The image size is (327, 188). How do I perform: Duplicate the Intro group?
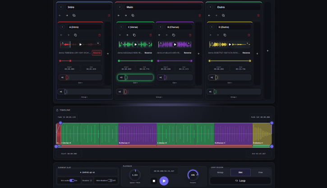pyautogui.click(x=74, y=15)
